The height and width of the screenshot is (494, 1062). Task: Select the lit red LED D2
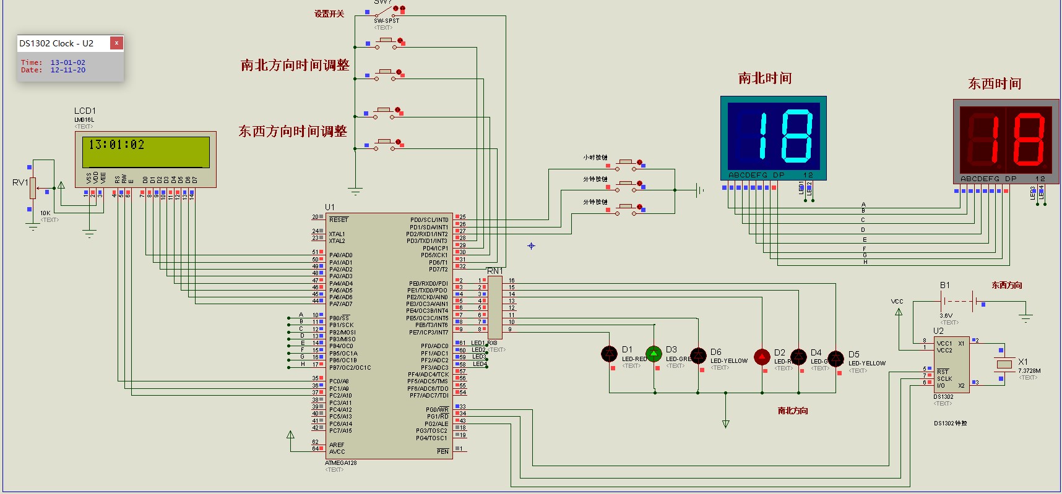762,357
